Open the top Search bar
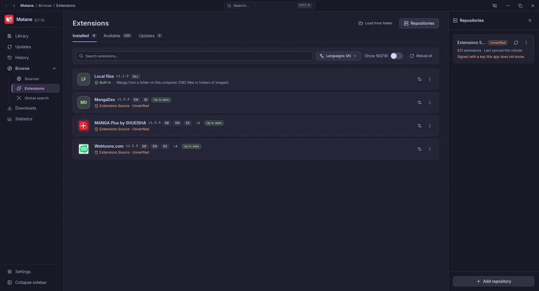The width and height of the screenshot is (539, 291). point(269,5)
